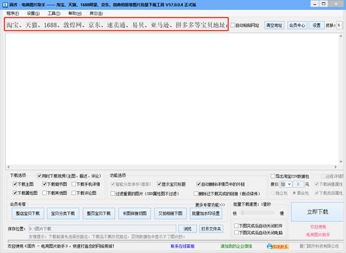Click the pink 欢迎使用 text
The image size is (346, 253).
point(318,227)
